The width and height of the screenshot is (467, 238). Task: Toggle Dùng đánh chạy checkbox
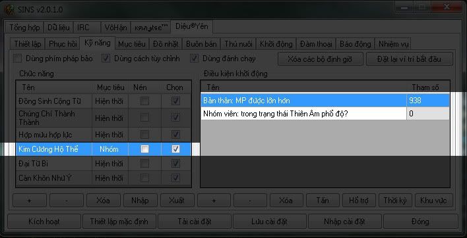pyautogui.click(x=194, y=59)
